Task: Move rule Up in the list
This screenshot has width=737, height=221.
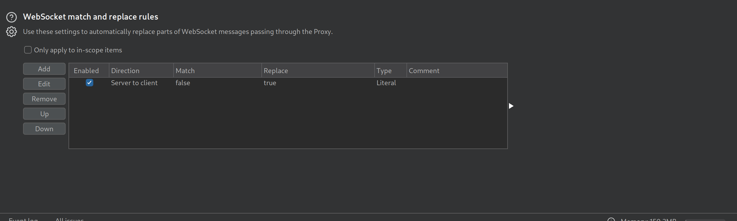Action: pyautogui.click(x=44, y=114)
